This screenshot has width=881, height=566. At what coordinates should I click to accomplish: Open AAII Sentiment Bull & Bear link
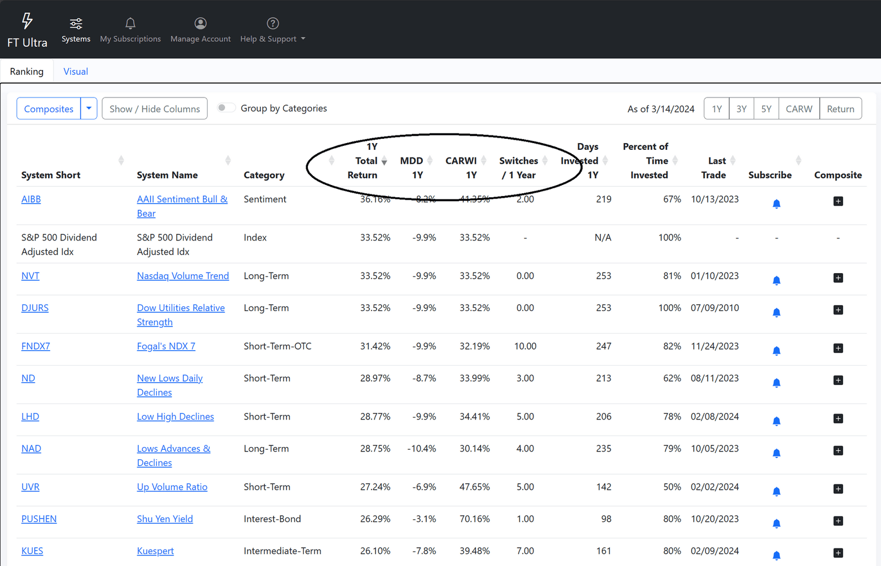182,206
